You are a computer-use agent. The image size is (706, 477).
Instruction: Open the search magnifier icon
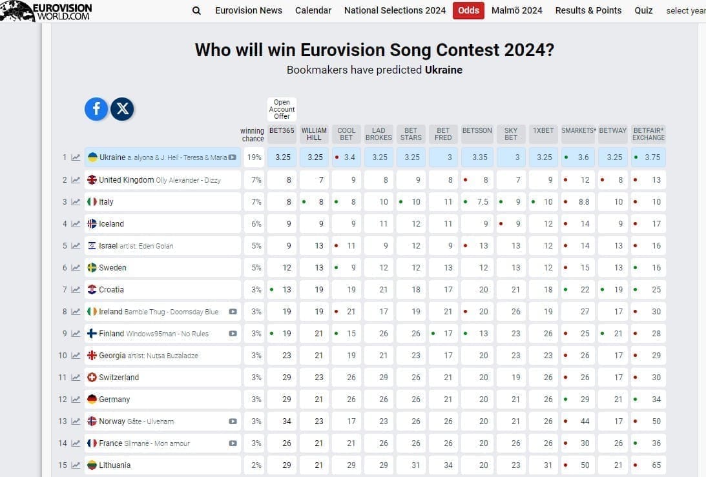(196, 10)
